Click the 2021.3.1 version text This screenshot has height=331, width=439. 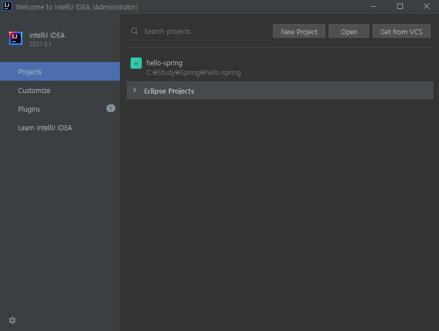[x=41, y=44]
